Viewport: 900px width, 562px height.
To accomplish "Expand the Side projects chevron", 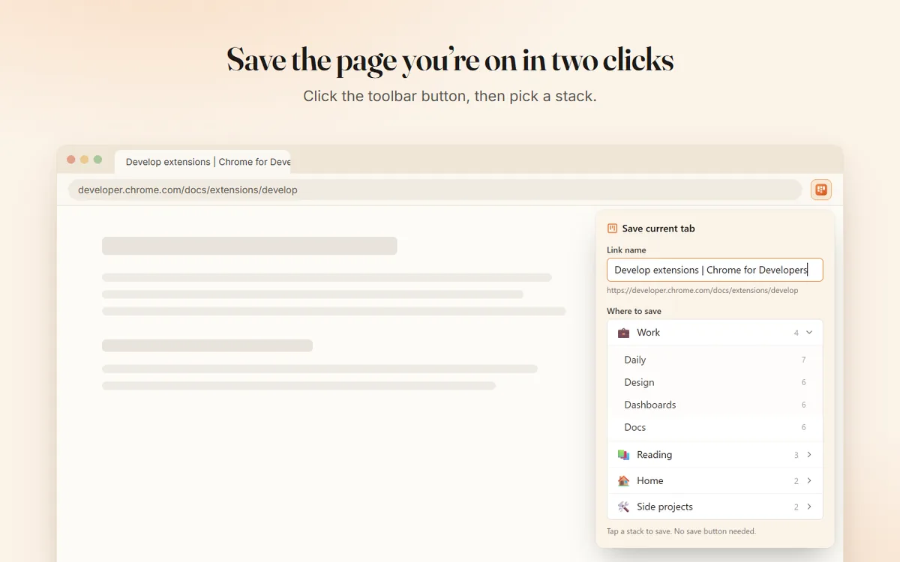I will 809,507.
